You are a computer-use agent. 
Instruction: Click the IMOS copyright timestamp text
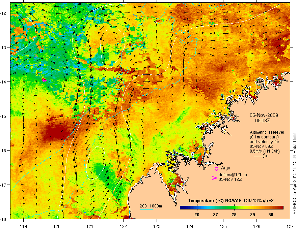(294, 173)
